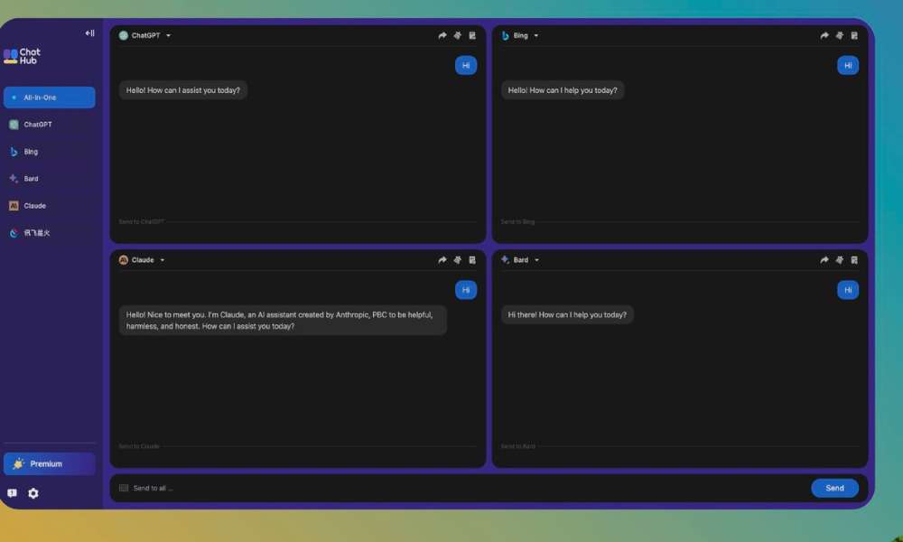Focus the Send to Bard input
Screen dimensions: 903x542
[x=680, y=446]
